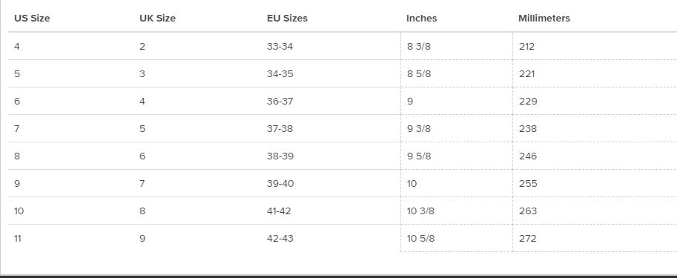Click the 8 3/8 inches cell
This screenshot has width=677, height=278.
point(419,47)
